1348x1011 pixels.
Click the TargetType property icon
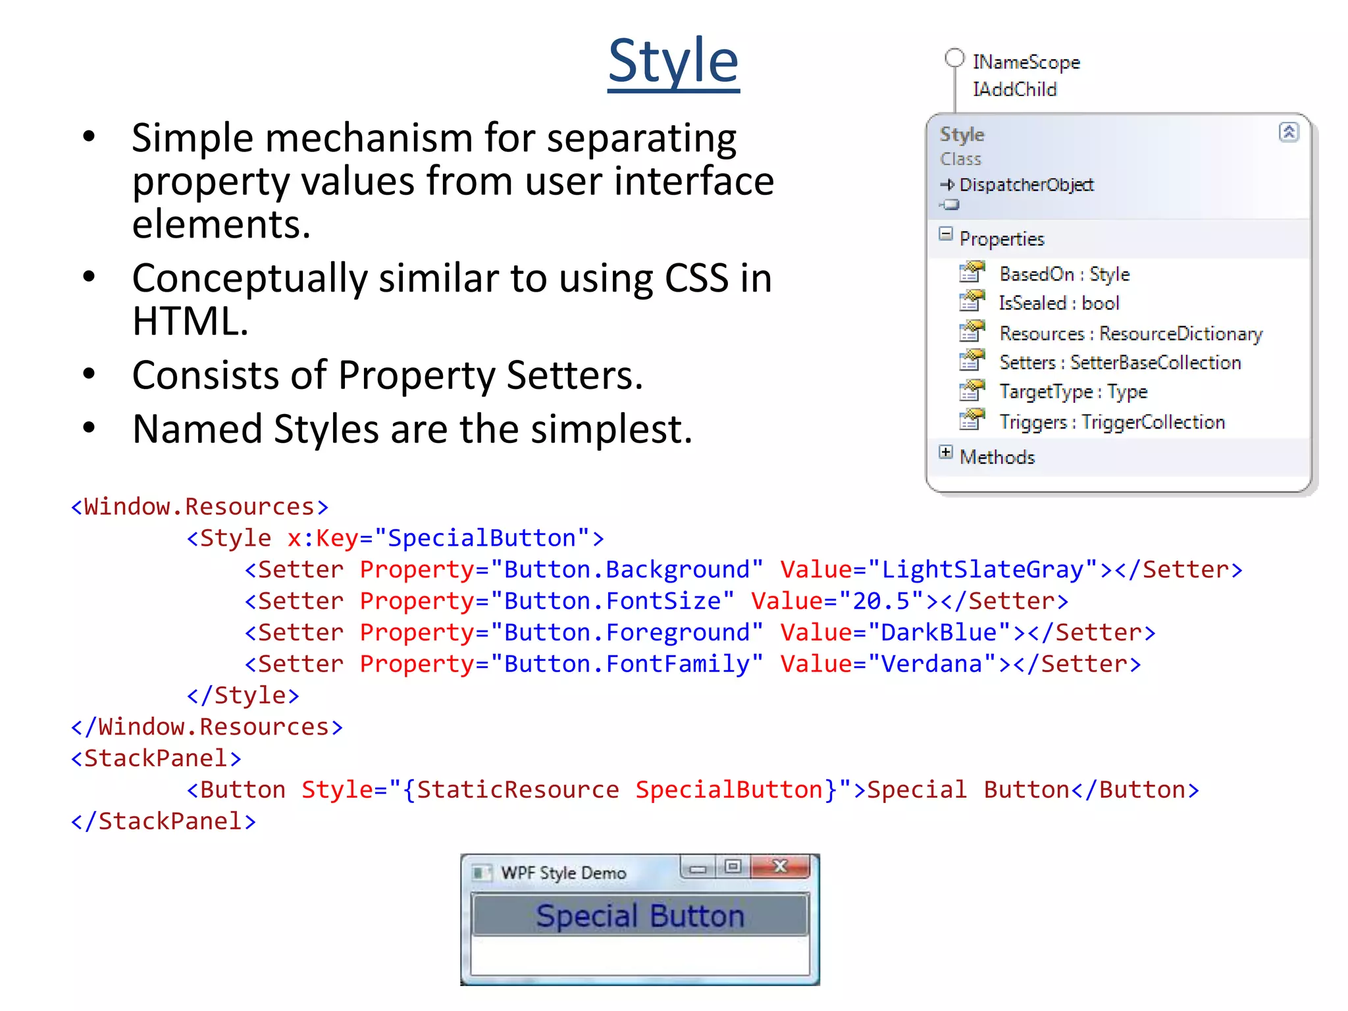(x=972, y=391)
